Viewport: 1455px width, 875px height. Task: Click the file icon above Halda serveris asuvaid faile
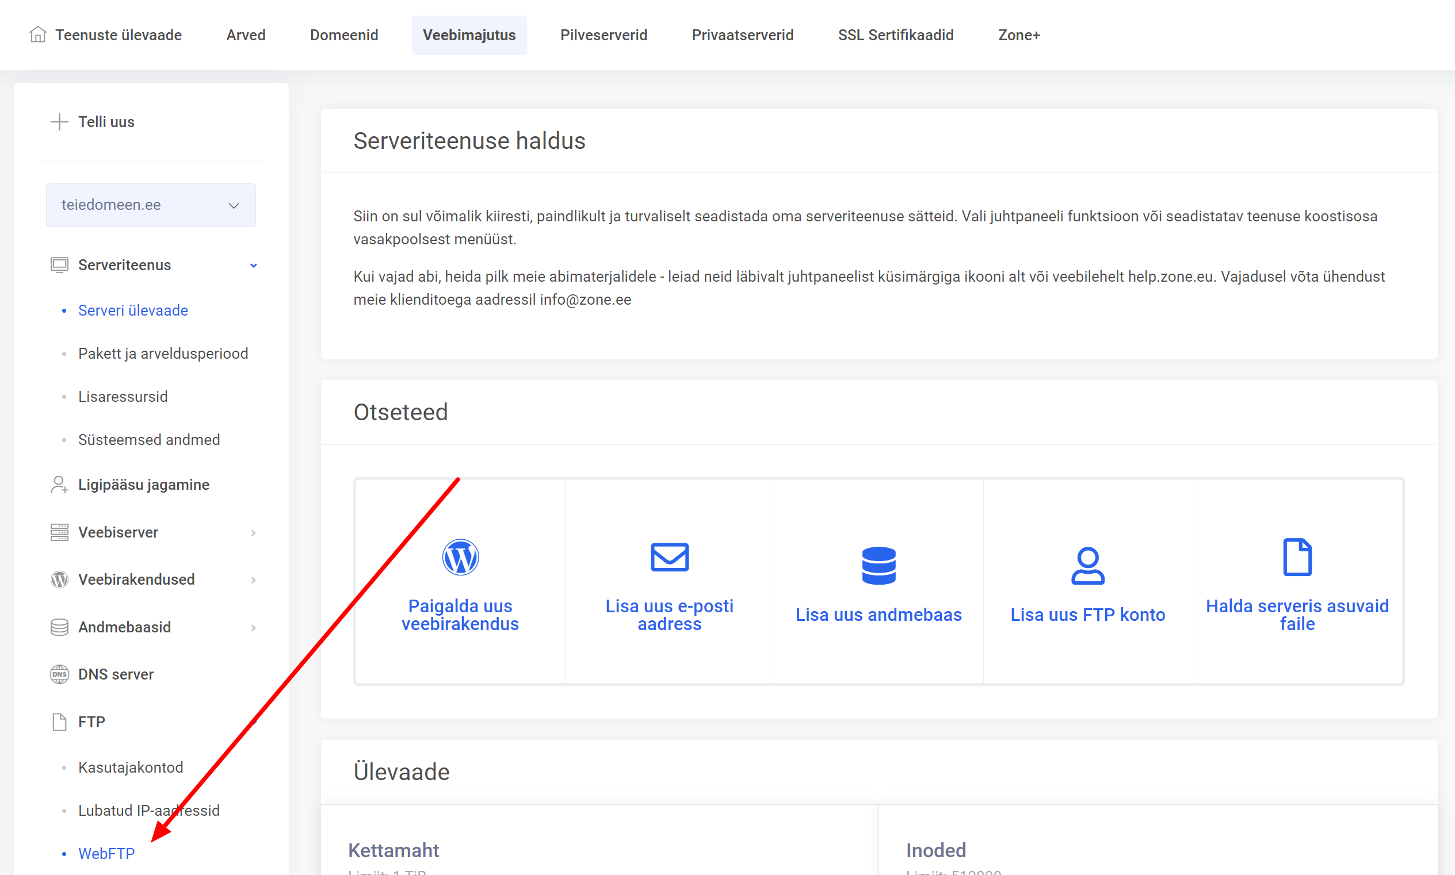tap(1296, 555)
